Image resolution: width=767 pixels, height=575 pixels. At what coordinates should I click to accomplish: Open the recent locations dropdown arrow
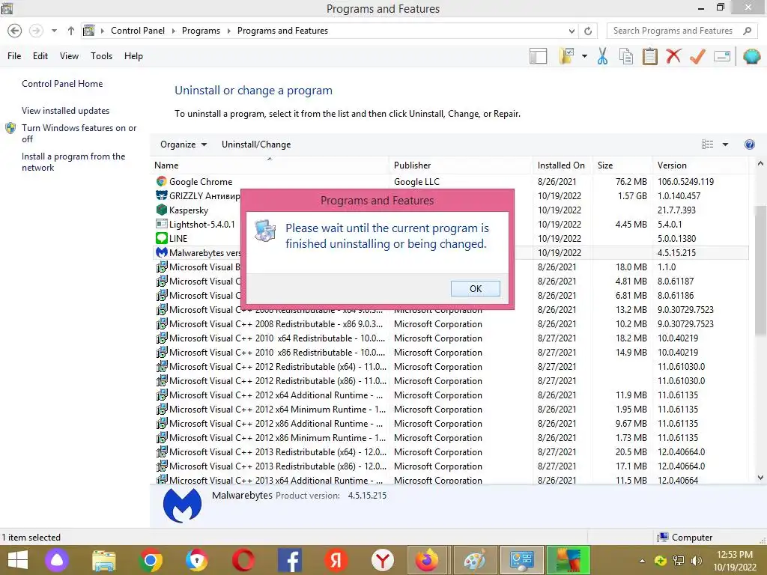[x=54, y=31]
